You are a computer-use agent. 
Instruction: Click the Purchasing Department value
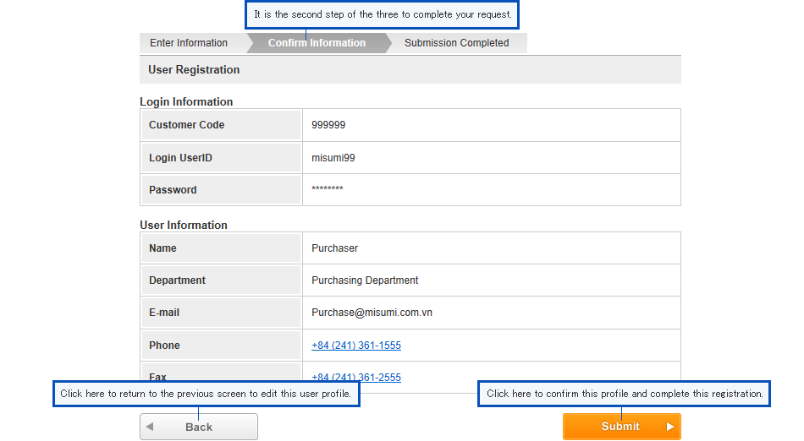pos(365,280)
